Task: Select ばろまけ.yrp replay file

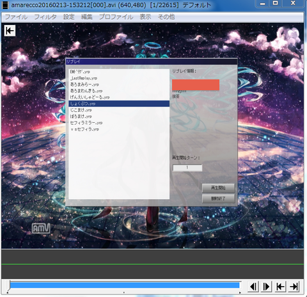Action: 119,116
